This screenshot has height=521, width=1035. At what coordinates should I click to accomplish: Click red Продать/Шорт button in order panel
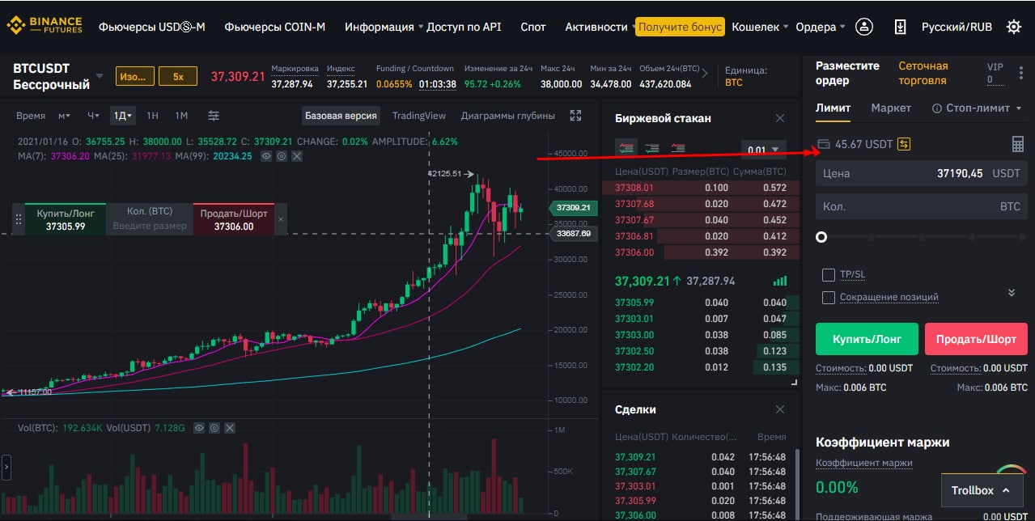[976, 339]
